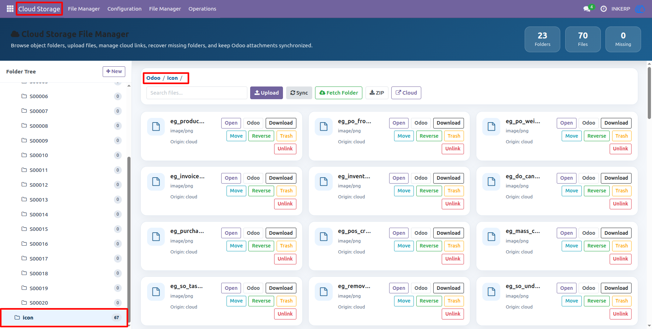Click the file icon of the eg_mass_c... card

tap(491, 237)
